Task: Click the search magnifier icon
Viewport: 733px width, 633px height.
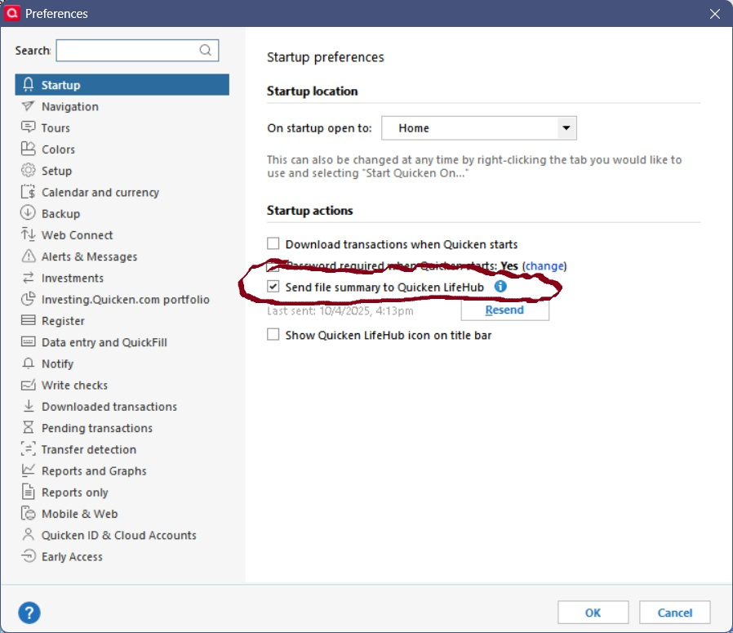Action: pos(205,50)
